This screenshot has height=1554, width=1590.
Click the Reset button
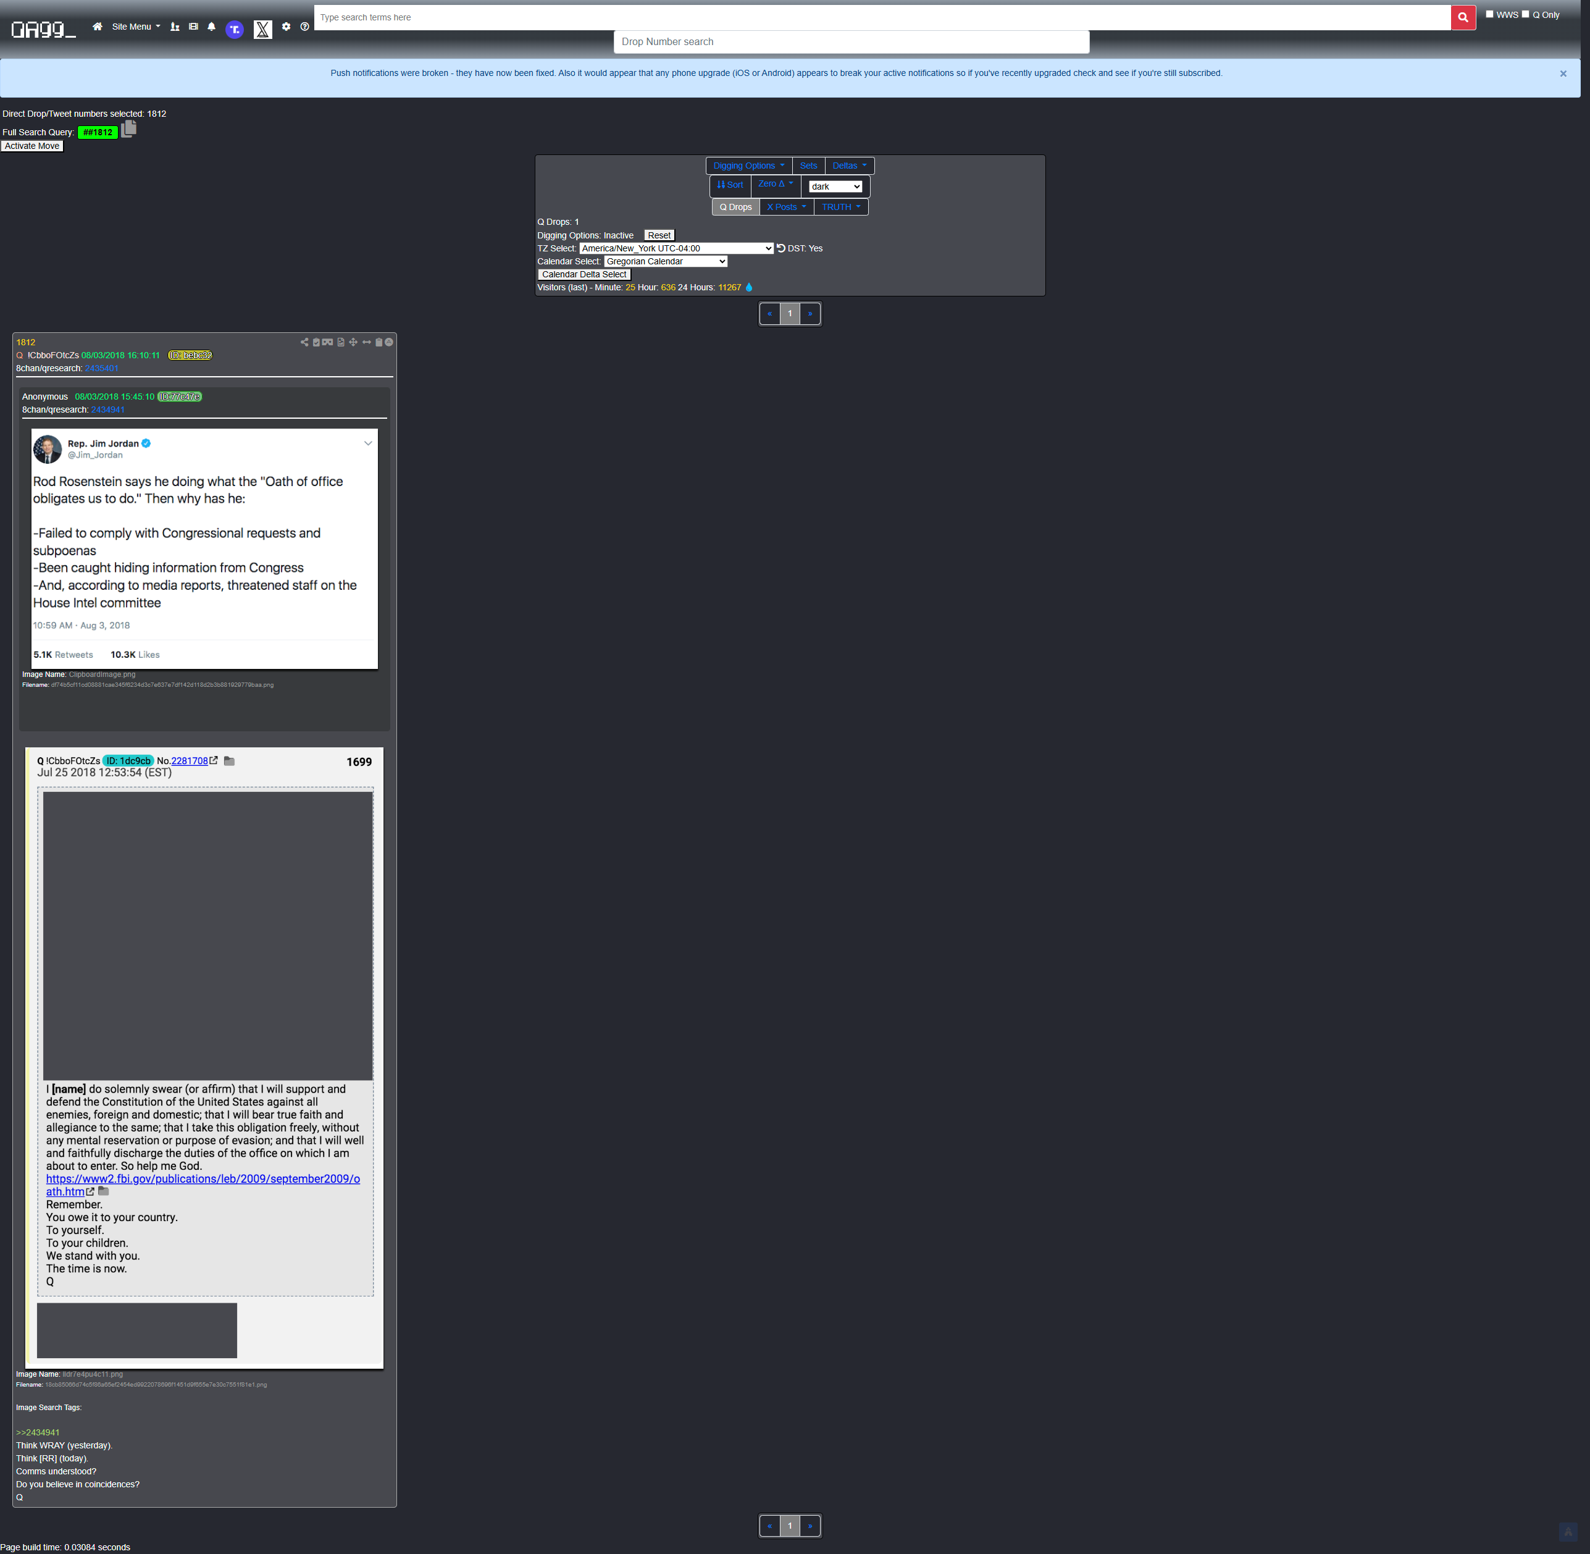tap(659, 235)
